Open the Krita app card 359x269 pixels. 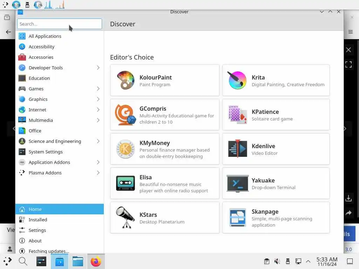coord(276,80)
